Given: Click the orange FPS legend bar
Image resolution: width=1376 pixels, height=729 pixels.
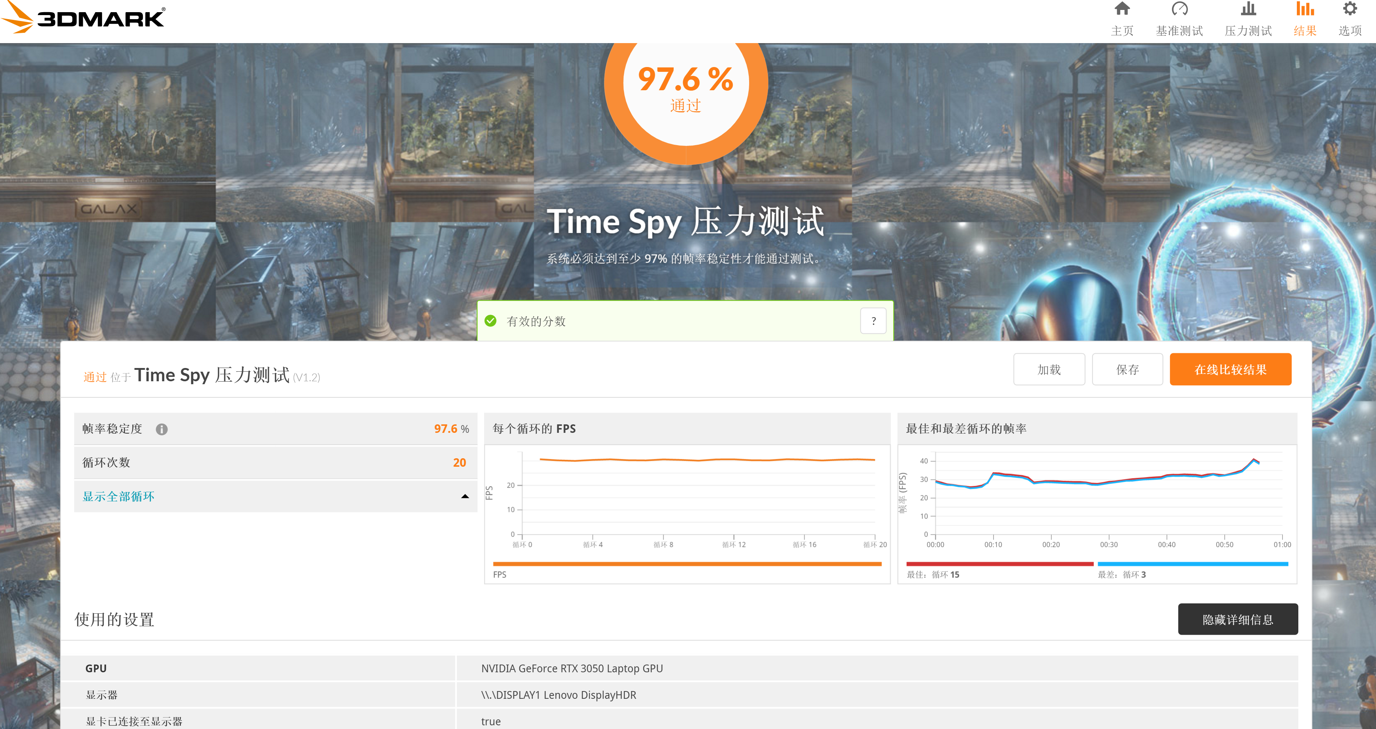Looking at the screenshot, I should [x=687, y=564].
